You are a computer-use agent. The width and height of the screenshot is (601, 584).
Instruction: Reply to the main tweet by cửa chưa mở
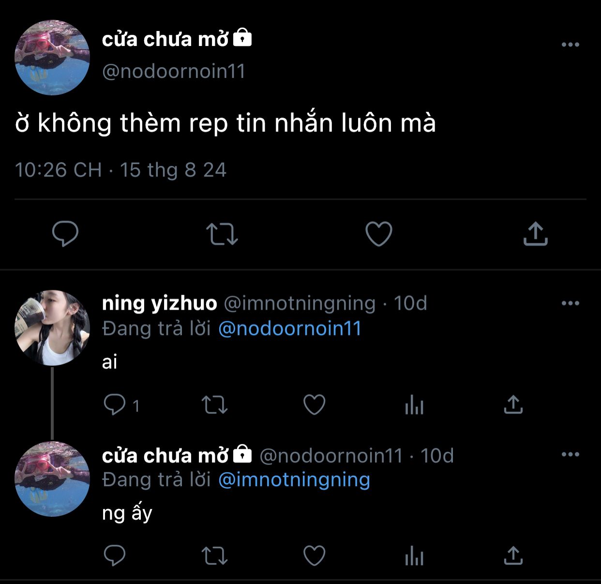click(x=65, y=234)
